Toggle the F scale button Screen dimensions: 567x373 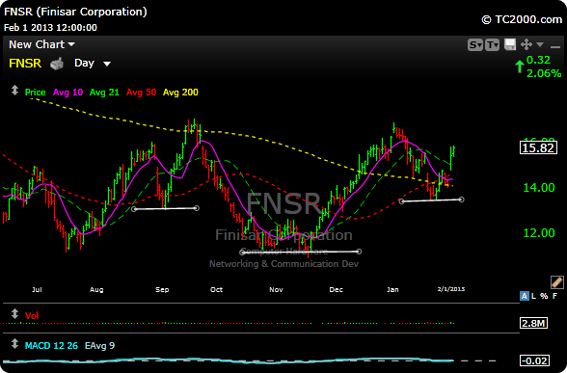point(555,296)
